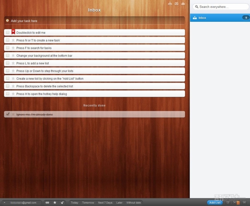Open the cloud sharing icon
Screen dimensions: 250x206
pyautogui.click(x=183, y=4)
